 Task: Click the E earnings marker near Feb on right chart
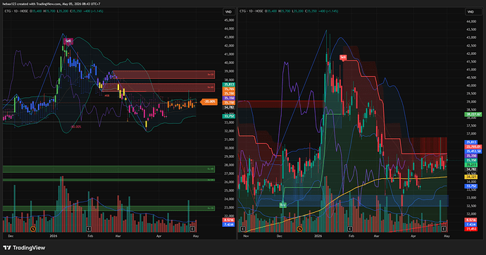350,229
